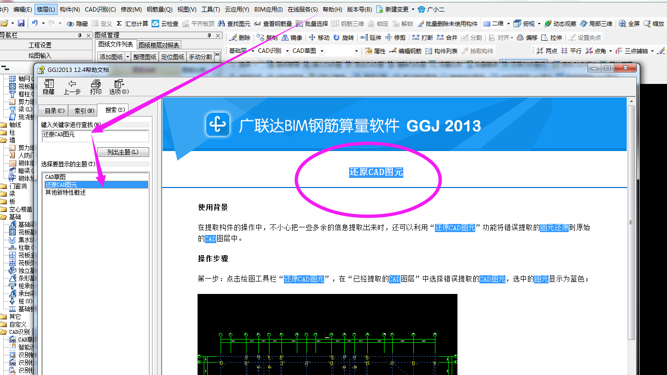Screen dimensions: 667x375
Task: Select 旋转 rotate tool
Action: click(x=343, y=37)
